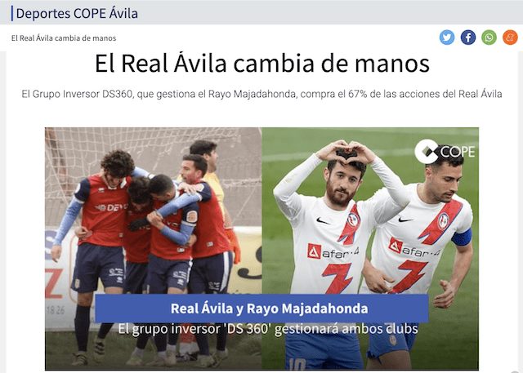
Task: Share the article via WhatsApp
Action: point(489,38)
